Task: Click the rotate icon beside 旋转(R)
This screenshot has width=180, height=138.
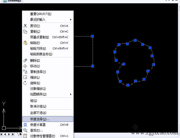Action: click(25, 83)
